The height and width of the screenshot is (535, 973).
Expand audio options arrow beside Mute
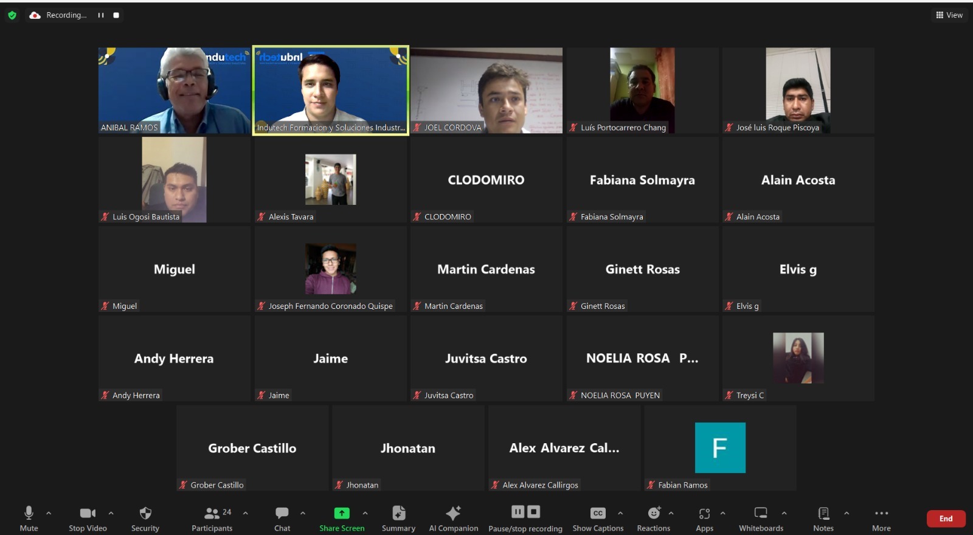[x=49, y=513]
